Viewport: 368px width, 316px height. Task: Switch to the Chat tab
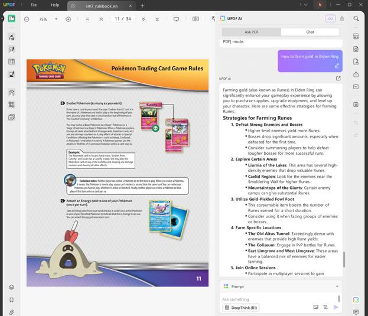(310, 32)
